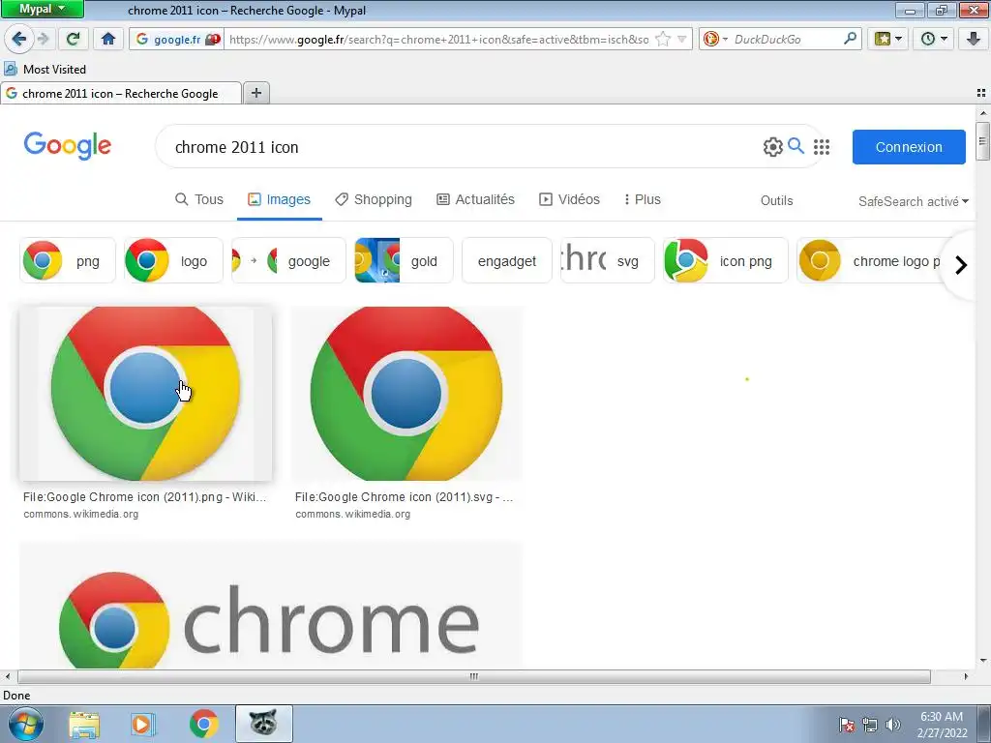Show more suggestion chips with right chevron
991x743 pixels.
coord(961,265)
